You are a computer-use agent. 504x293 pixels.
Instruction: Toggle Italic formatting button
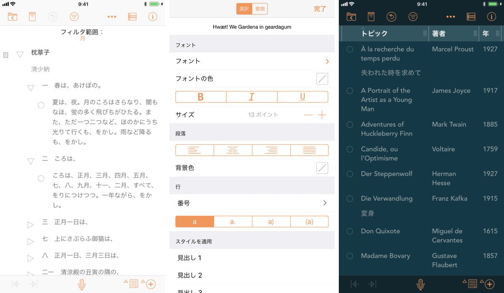pyautogui.click(x=252, y=97)
